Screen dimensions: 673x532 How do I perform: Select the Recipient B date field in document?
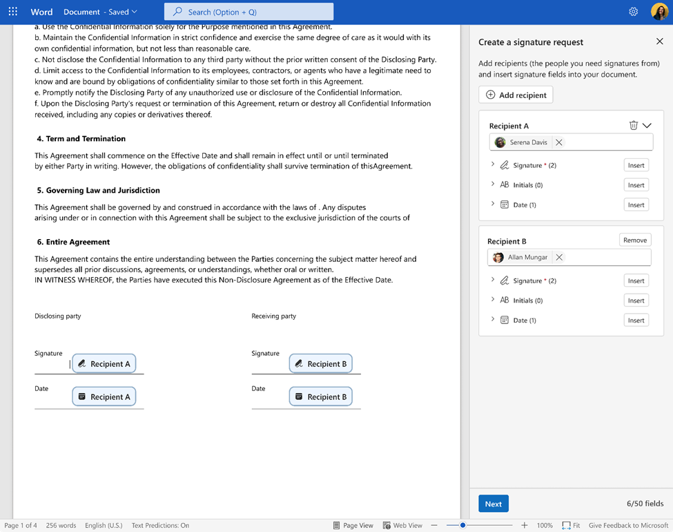coord(320,397)
